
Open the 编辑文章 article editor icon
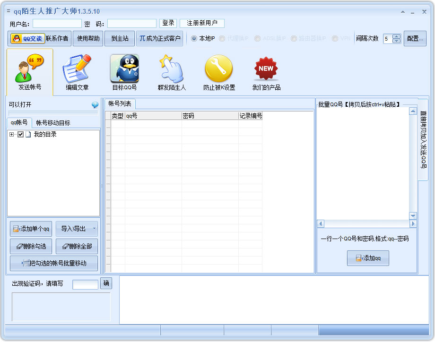click(77, 72)
